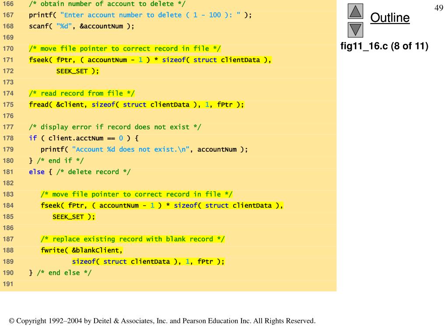448x336 pixels.
Task: Click the 'read record from file' comment
Action: (82, 94)
